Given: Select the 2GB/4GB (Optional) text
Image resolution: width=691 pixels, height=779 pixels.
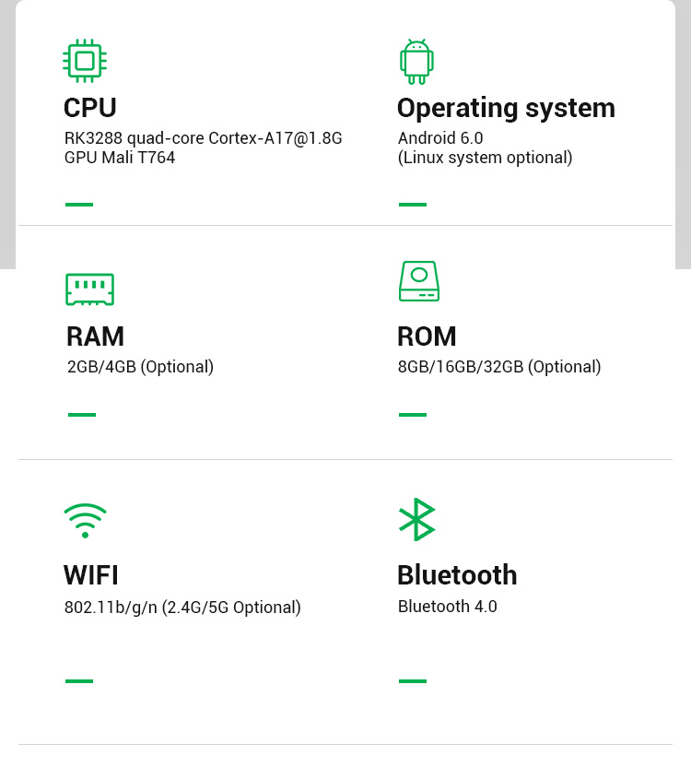Looking at the screenshot, I should 140,367.
